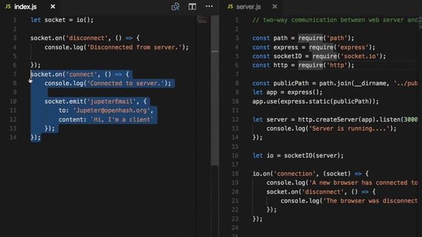
Task: Click 'let socket = io();' line
Action: coord(62,20)
